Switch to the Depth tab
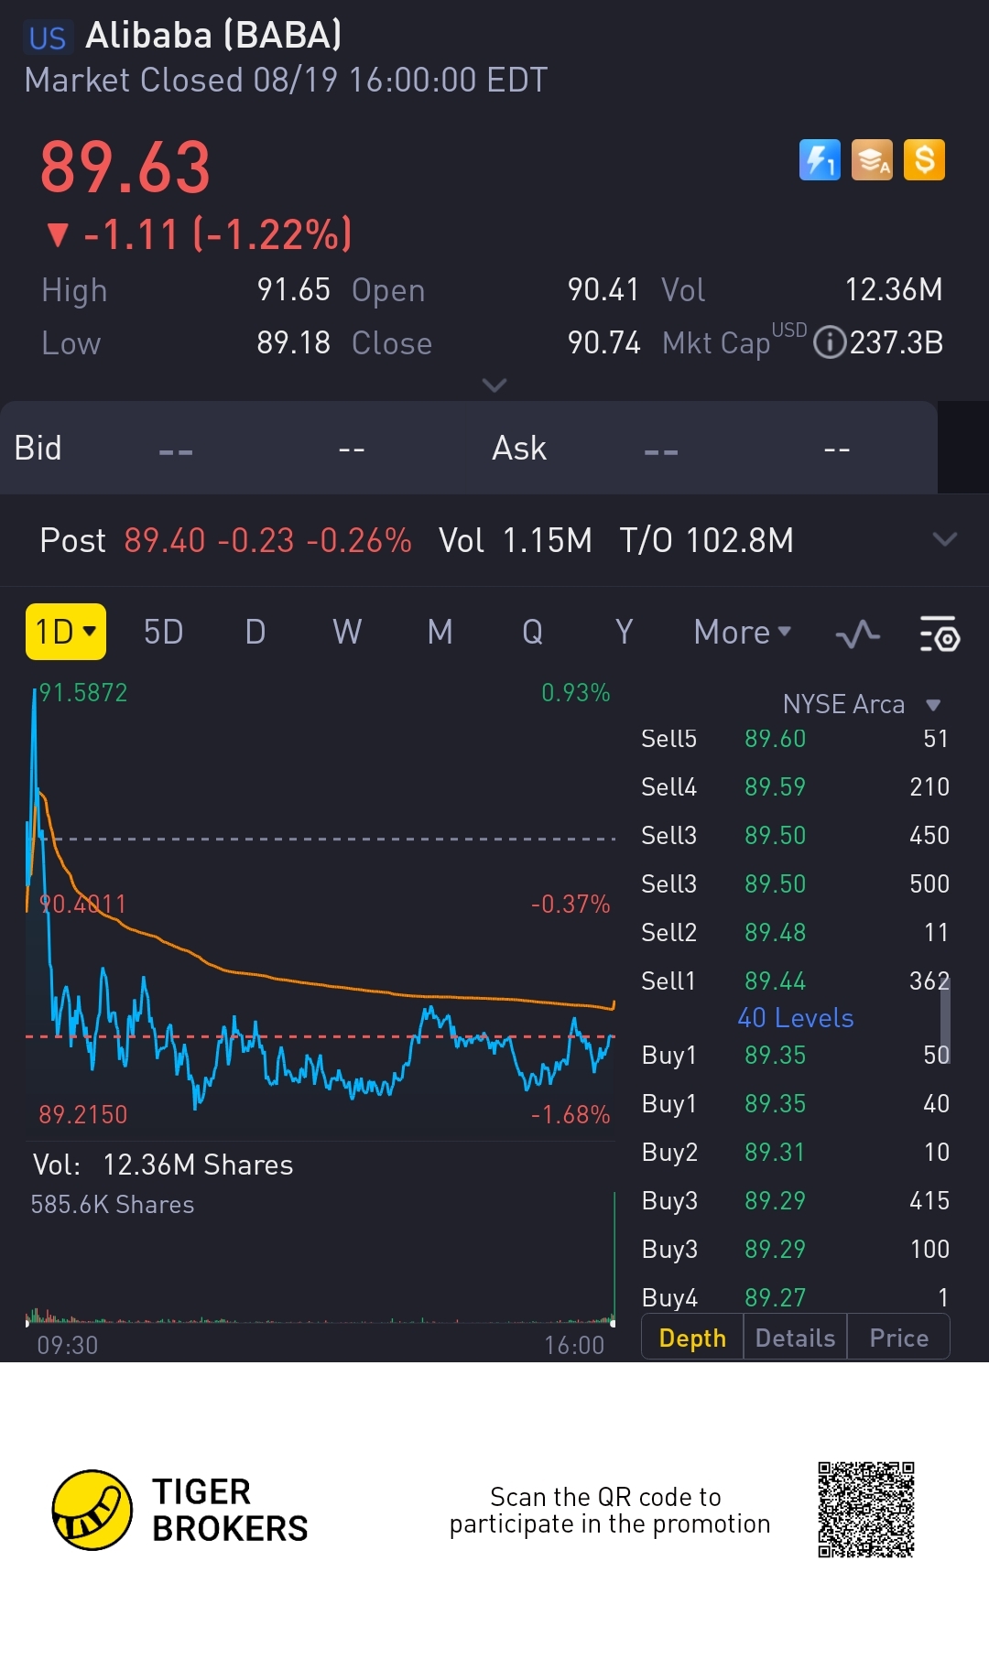The width and height of the screenshot is (989, 1658). 692,1338
